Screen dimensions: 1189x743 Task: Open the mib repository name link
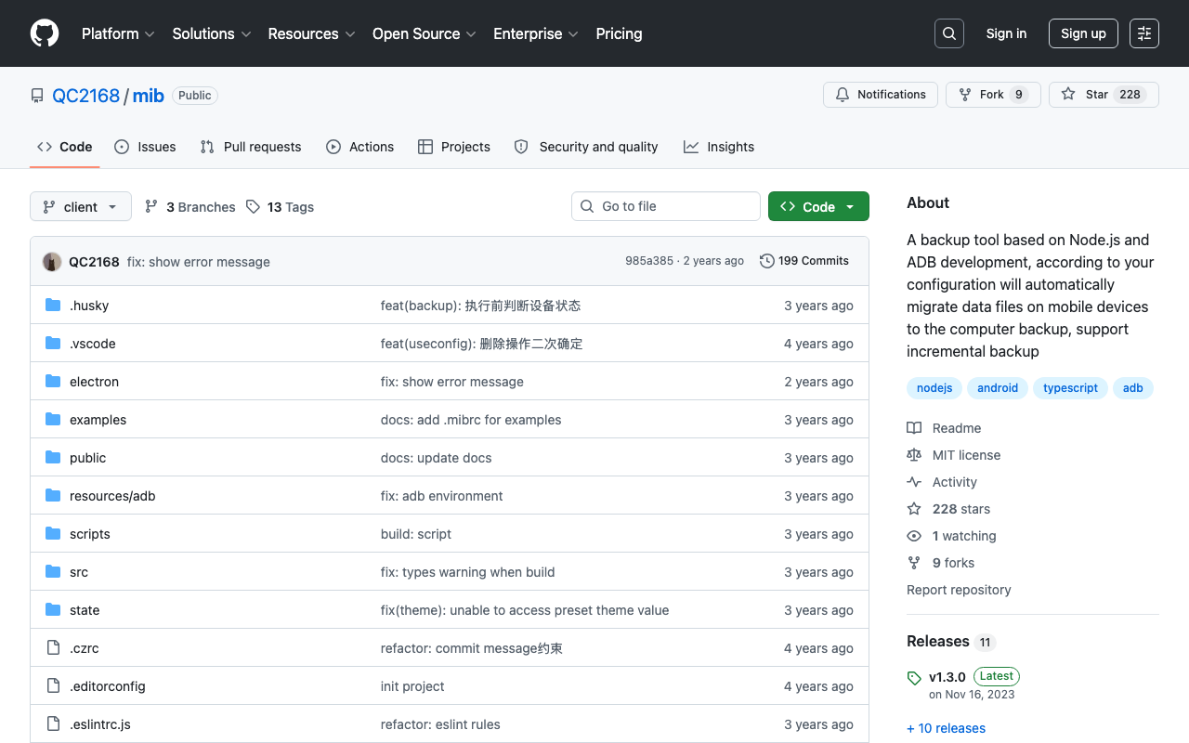pos(149,96)
